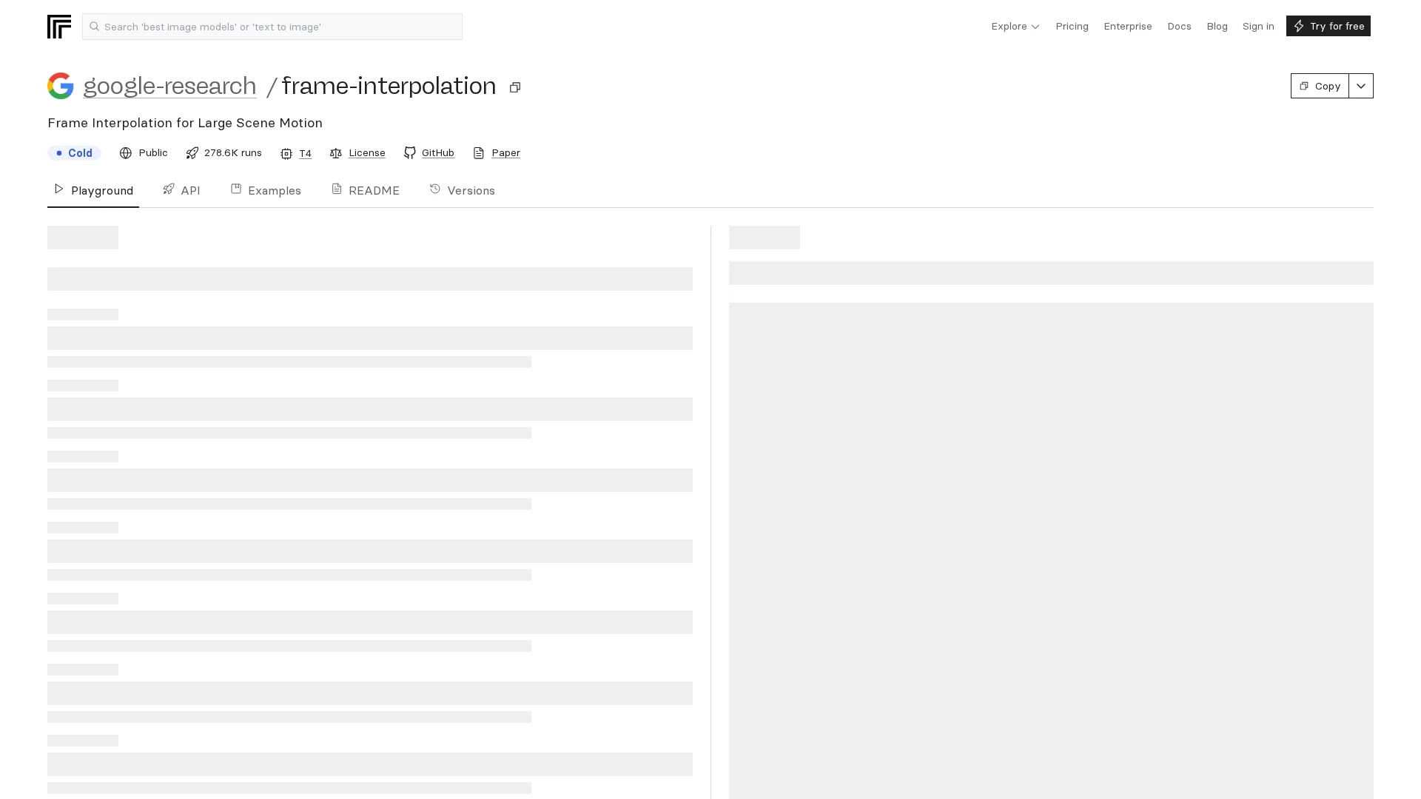Open the dropdown arrow next to Copy
This screenshot has height=799, width=1421.
pyautogui.click(x=1360, y=86)
